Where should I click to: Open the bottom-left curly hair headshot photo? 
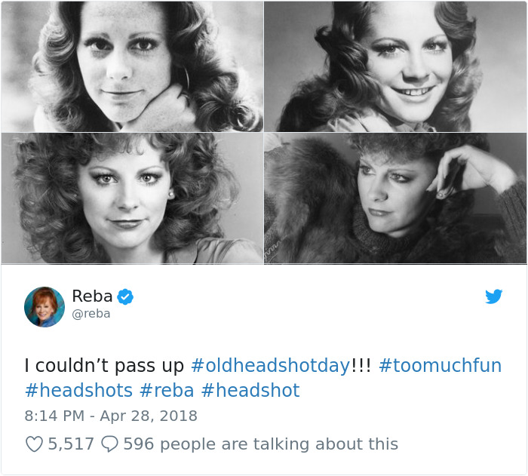tap(132, 198)
